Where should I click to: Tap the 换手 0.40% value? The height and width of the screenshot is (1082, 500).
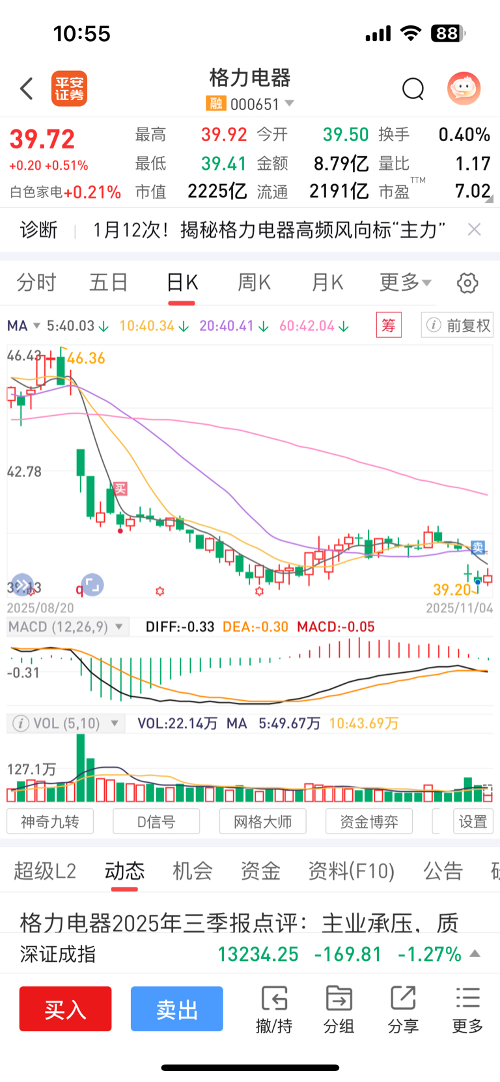pos(464,135)
